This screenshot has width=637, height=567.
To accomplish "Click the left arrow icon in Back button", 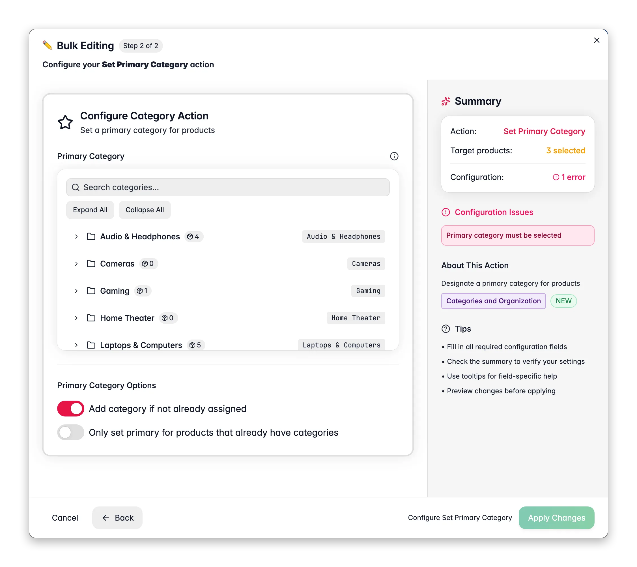I will [106, 518].
